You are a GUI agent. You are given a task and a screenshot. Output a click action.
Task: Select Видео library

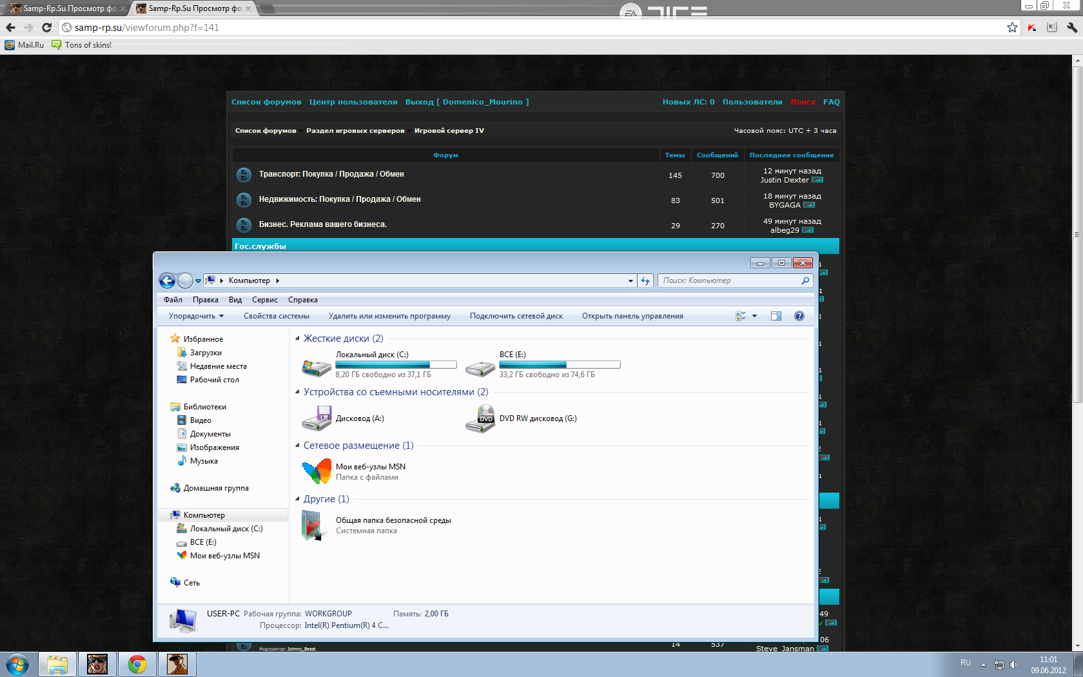tap(200, 420)
